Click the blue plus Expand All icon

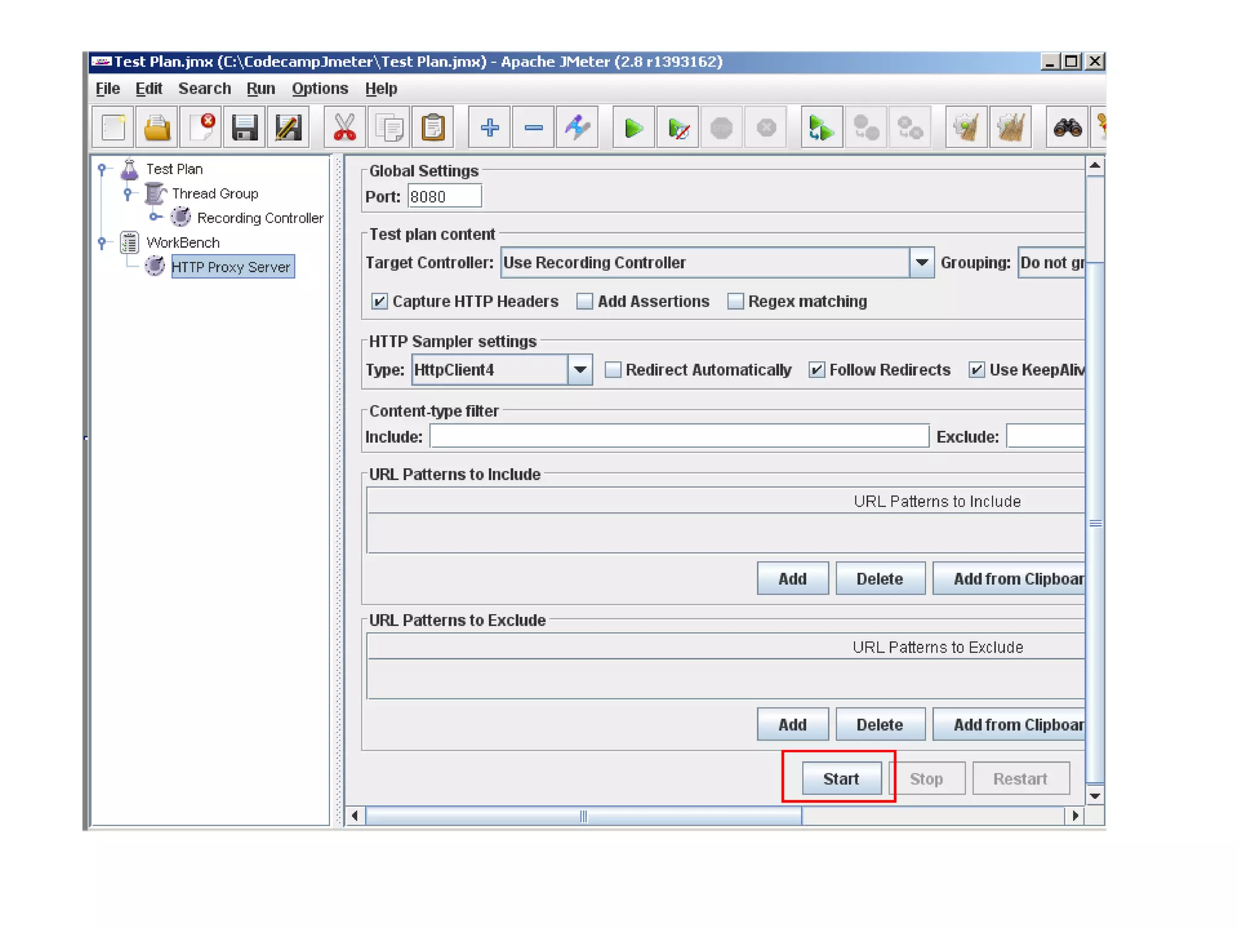point(490,128)
